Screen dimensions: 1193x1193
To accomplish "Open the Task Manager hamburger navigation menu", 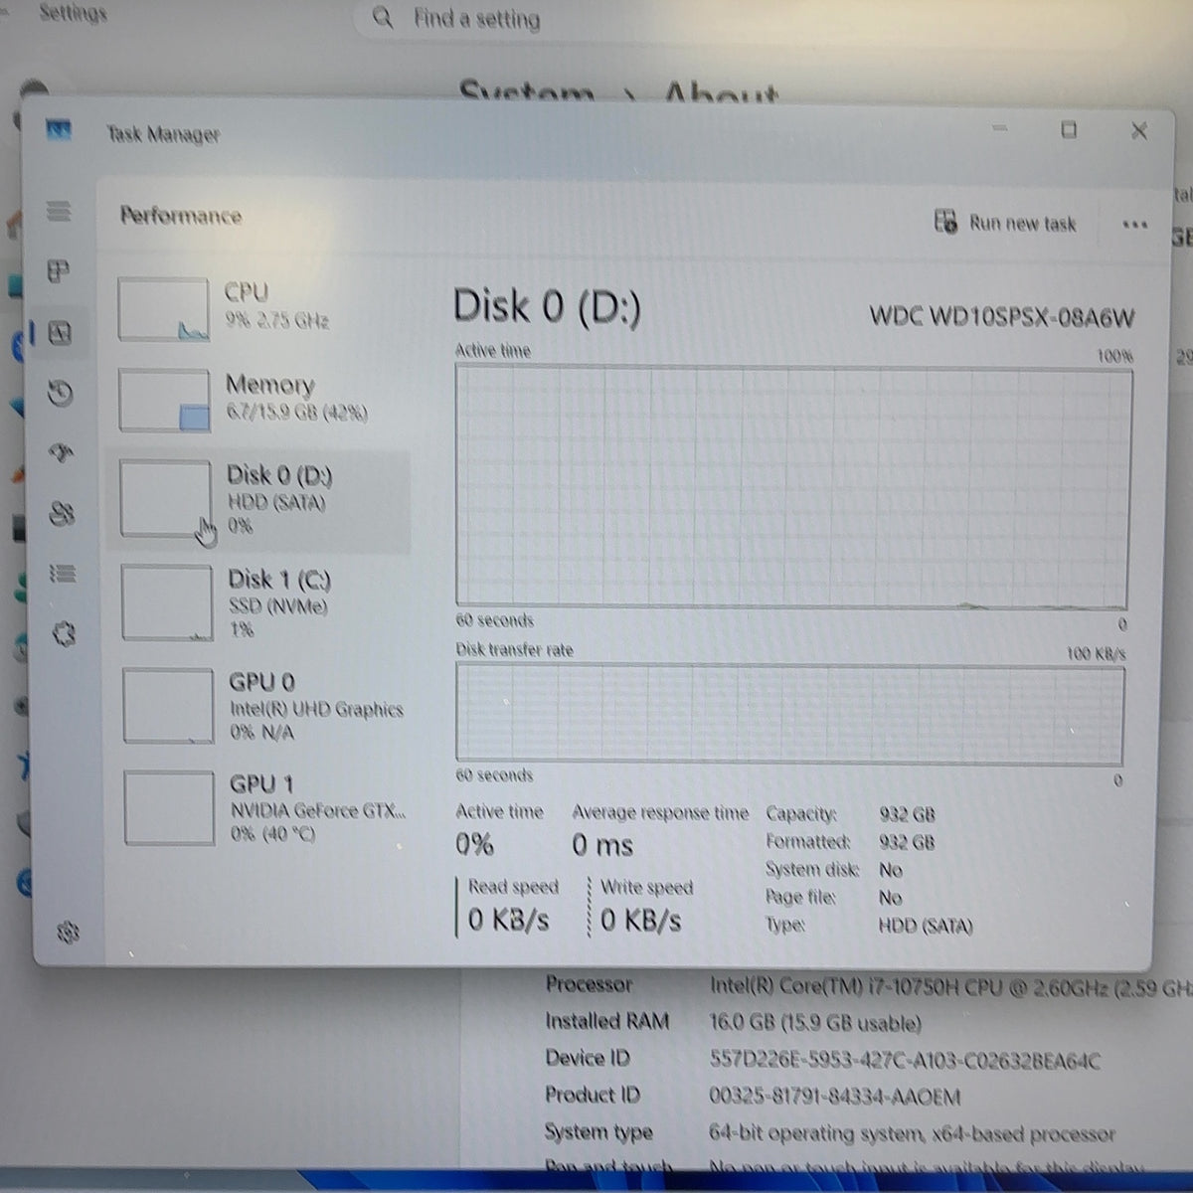I will (x=59, y=211).
